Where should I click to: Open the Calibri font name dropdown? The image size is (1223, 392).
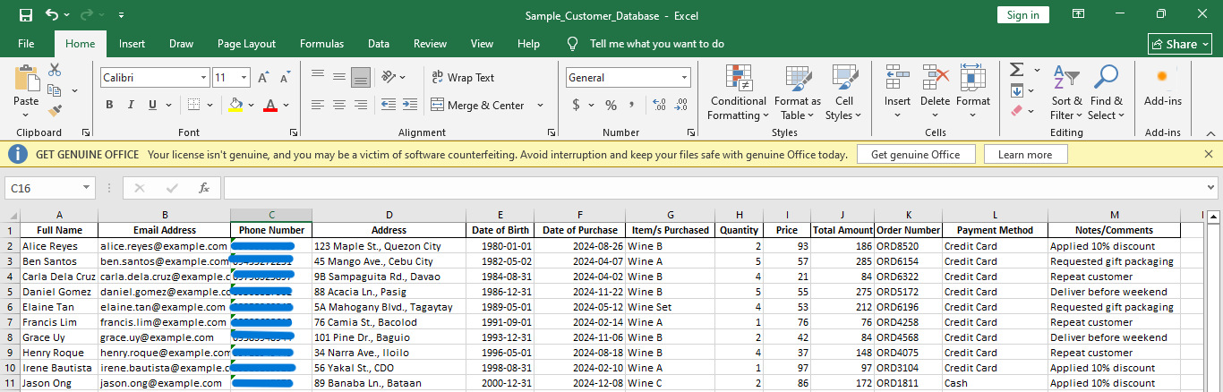click(x=201, y=78)
